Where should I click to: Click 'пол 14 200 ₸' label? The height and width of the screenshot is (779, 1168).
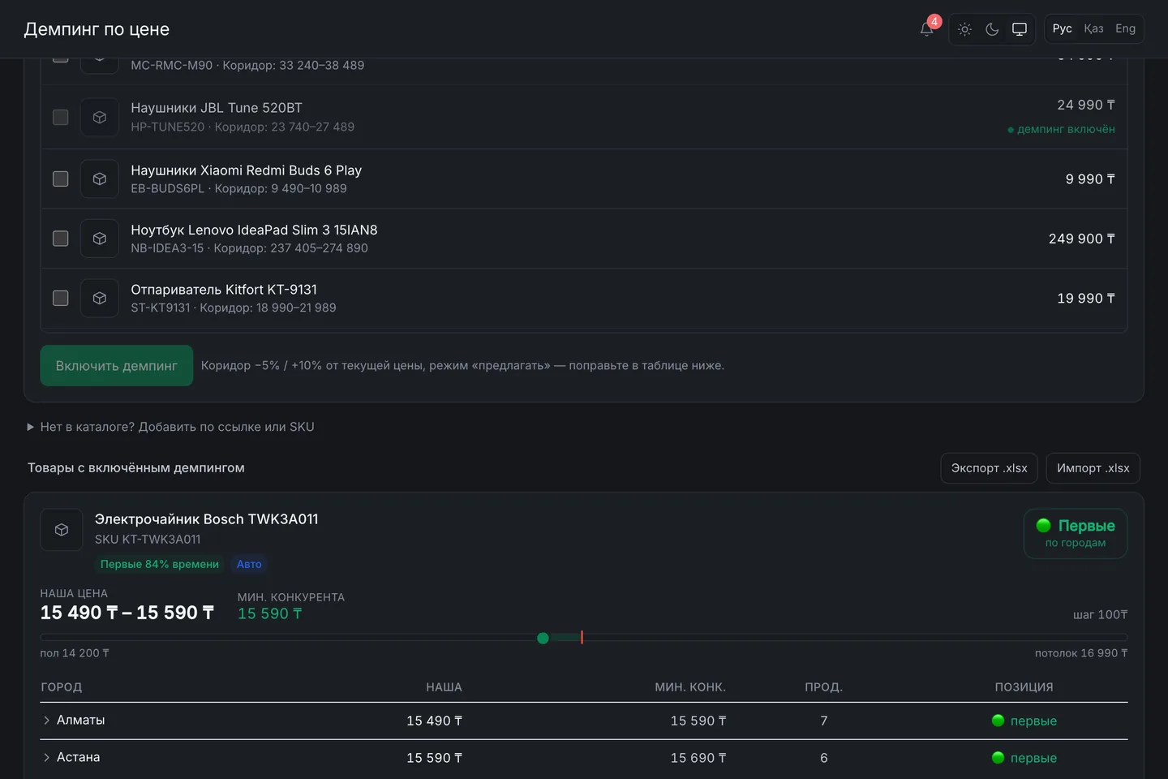[75, 653]
